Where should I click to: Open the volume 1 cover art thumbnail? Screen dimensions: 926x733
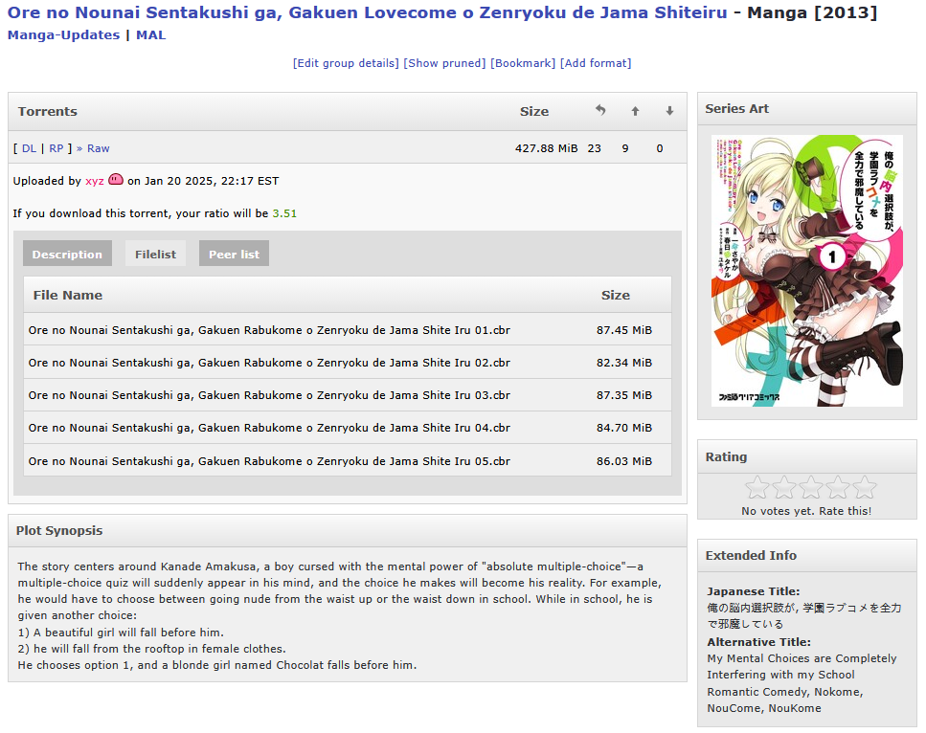tap(807, 271)
